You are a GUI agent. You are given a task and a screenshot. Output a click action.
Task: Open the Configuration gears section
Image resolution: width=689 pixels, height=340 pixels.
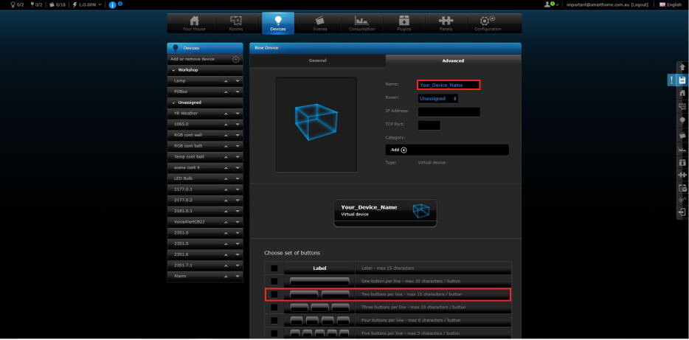(x=488, y=24)
